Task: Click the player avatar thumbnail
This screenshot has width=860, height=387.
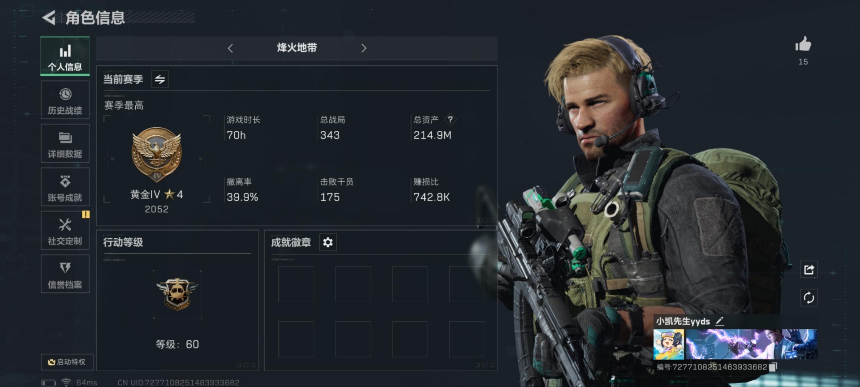Action: tap(668, 344)
